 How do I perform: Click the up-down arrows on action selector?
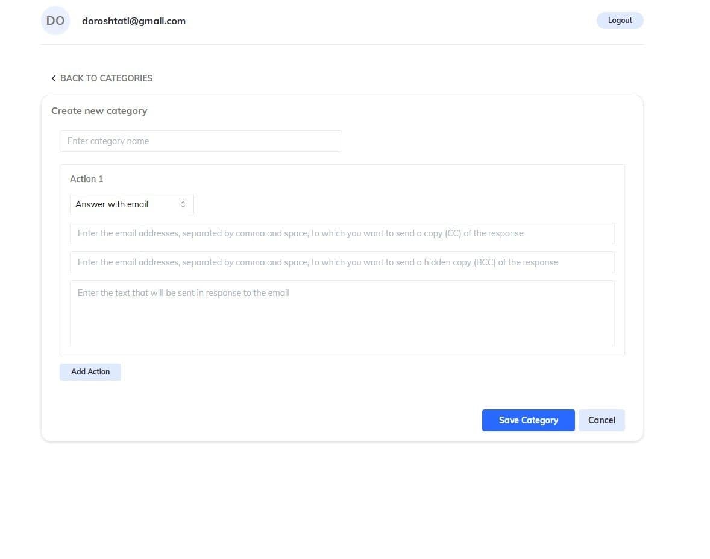183,204
